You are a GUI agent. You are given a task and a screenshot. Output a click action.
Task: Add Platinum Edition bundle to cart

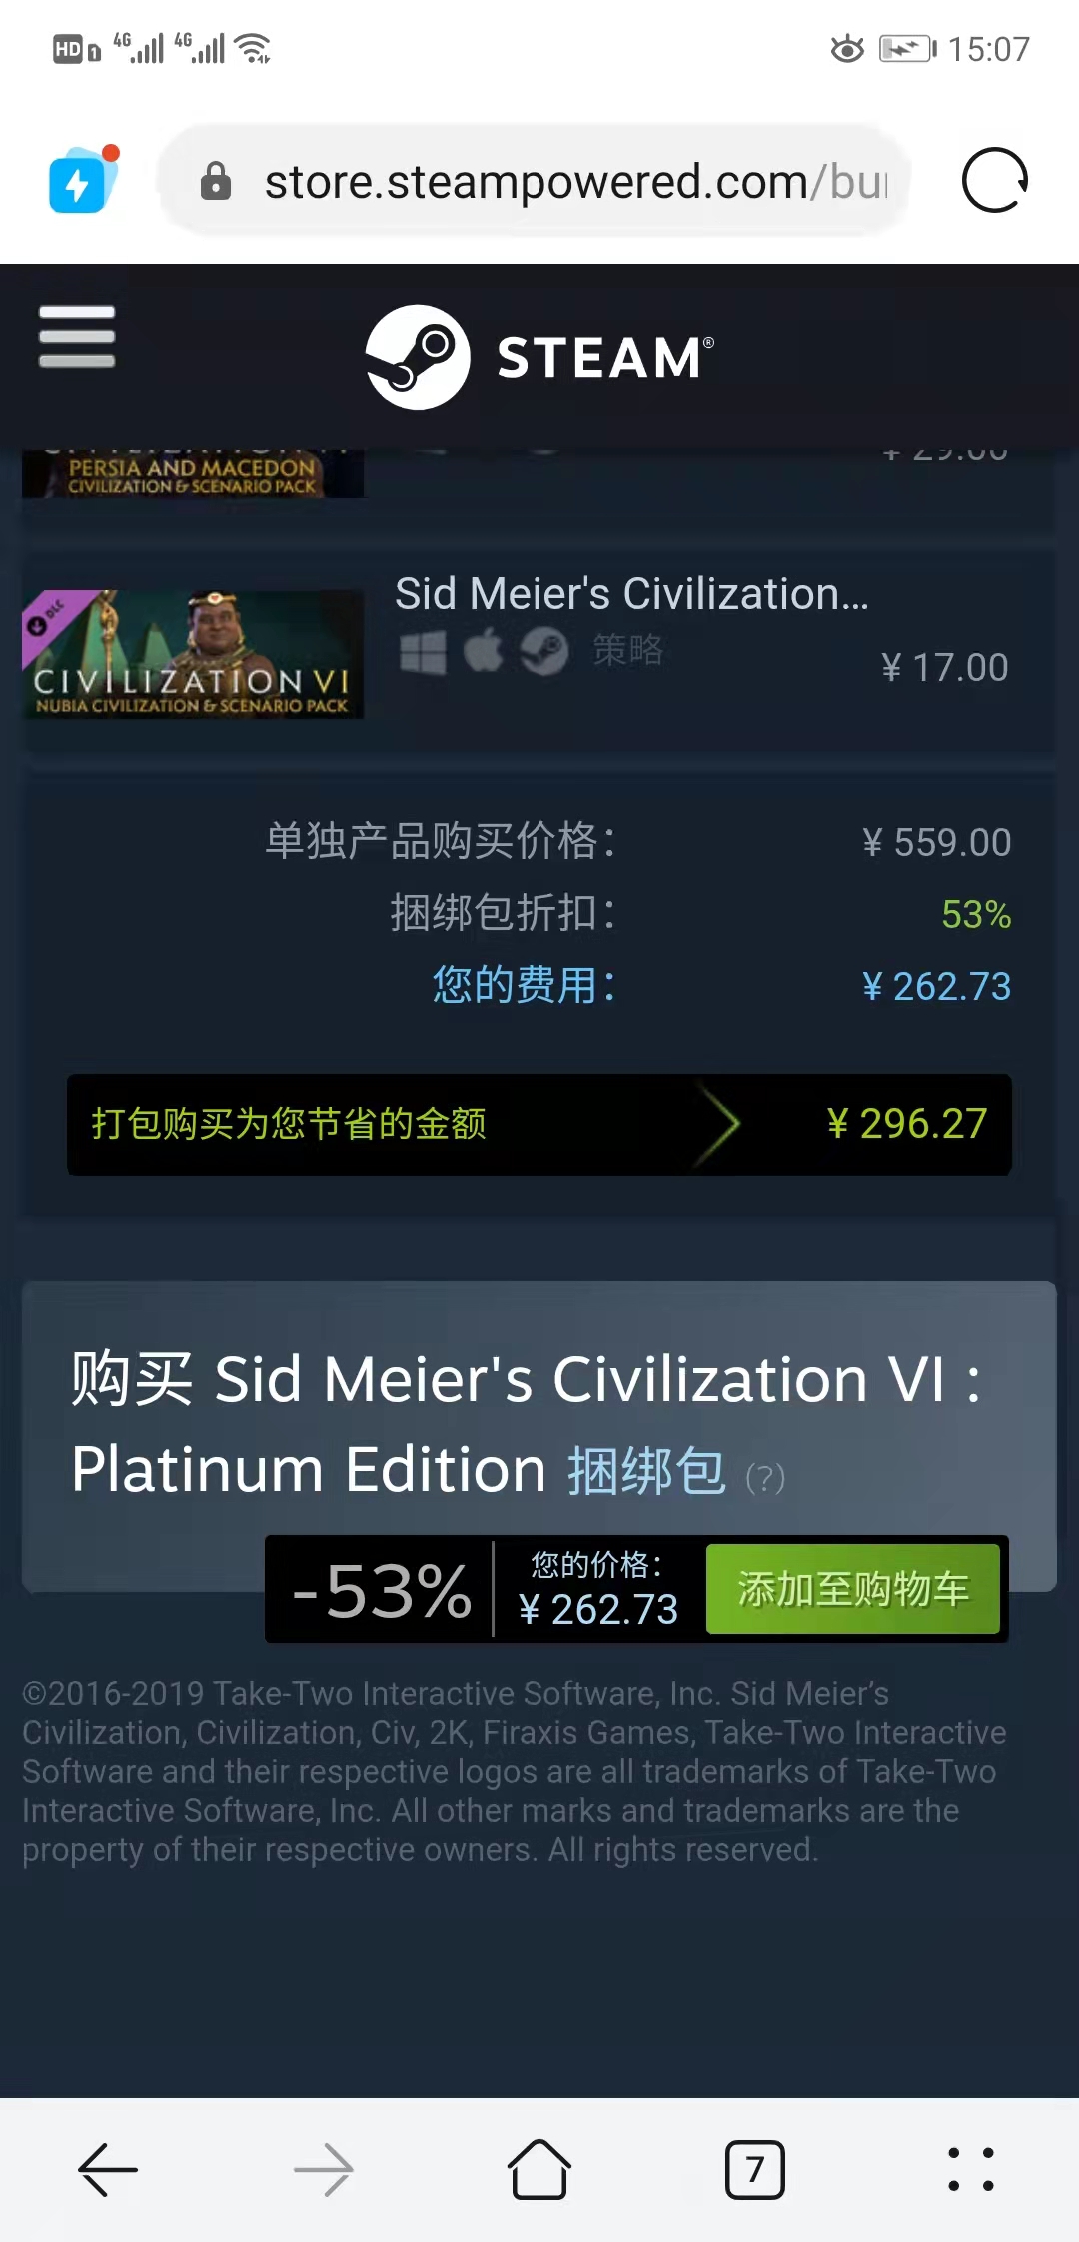853,1589
